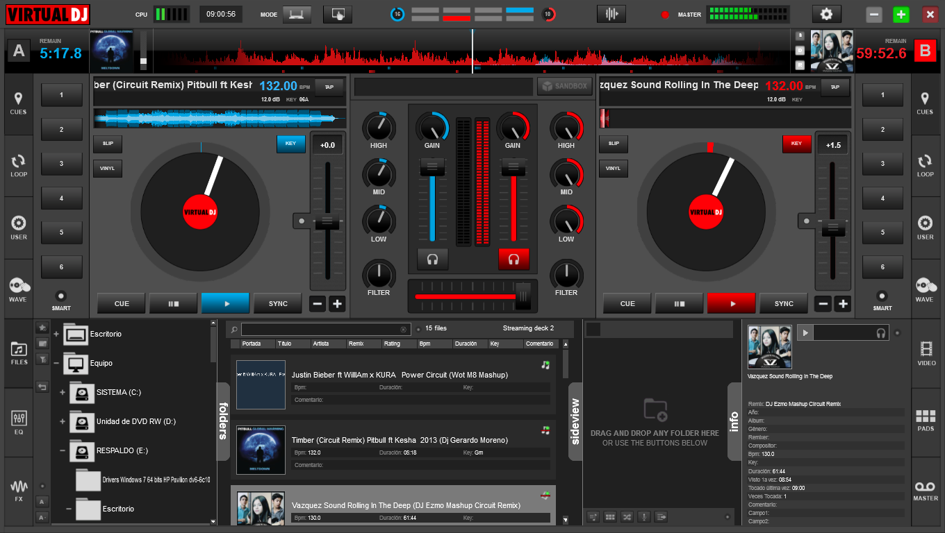
Task: Click the grid icon in the sideview toolbar
Action: point(611,516)
